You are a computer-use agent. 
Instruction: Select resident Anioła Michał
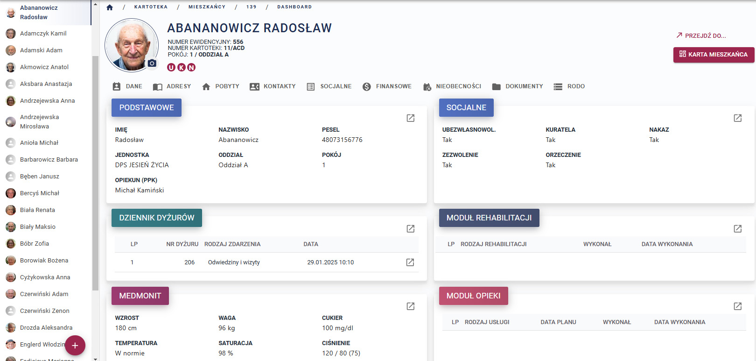[46, 143]
